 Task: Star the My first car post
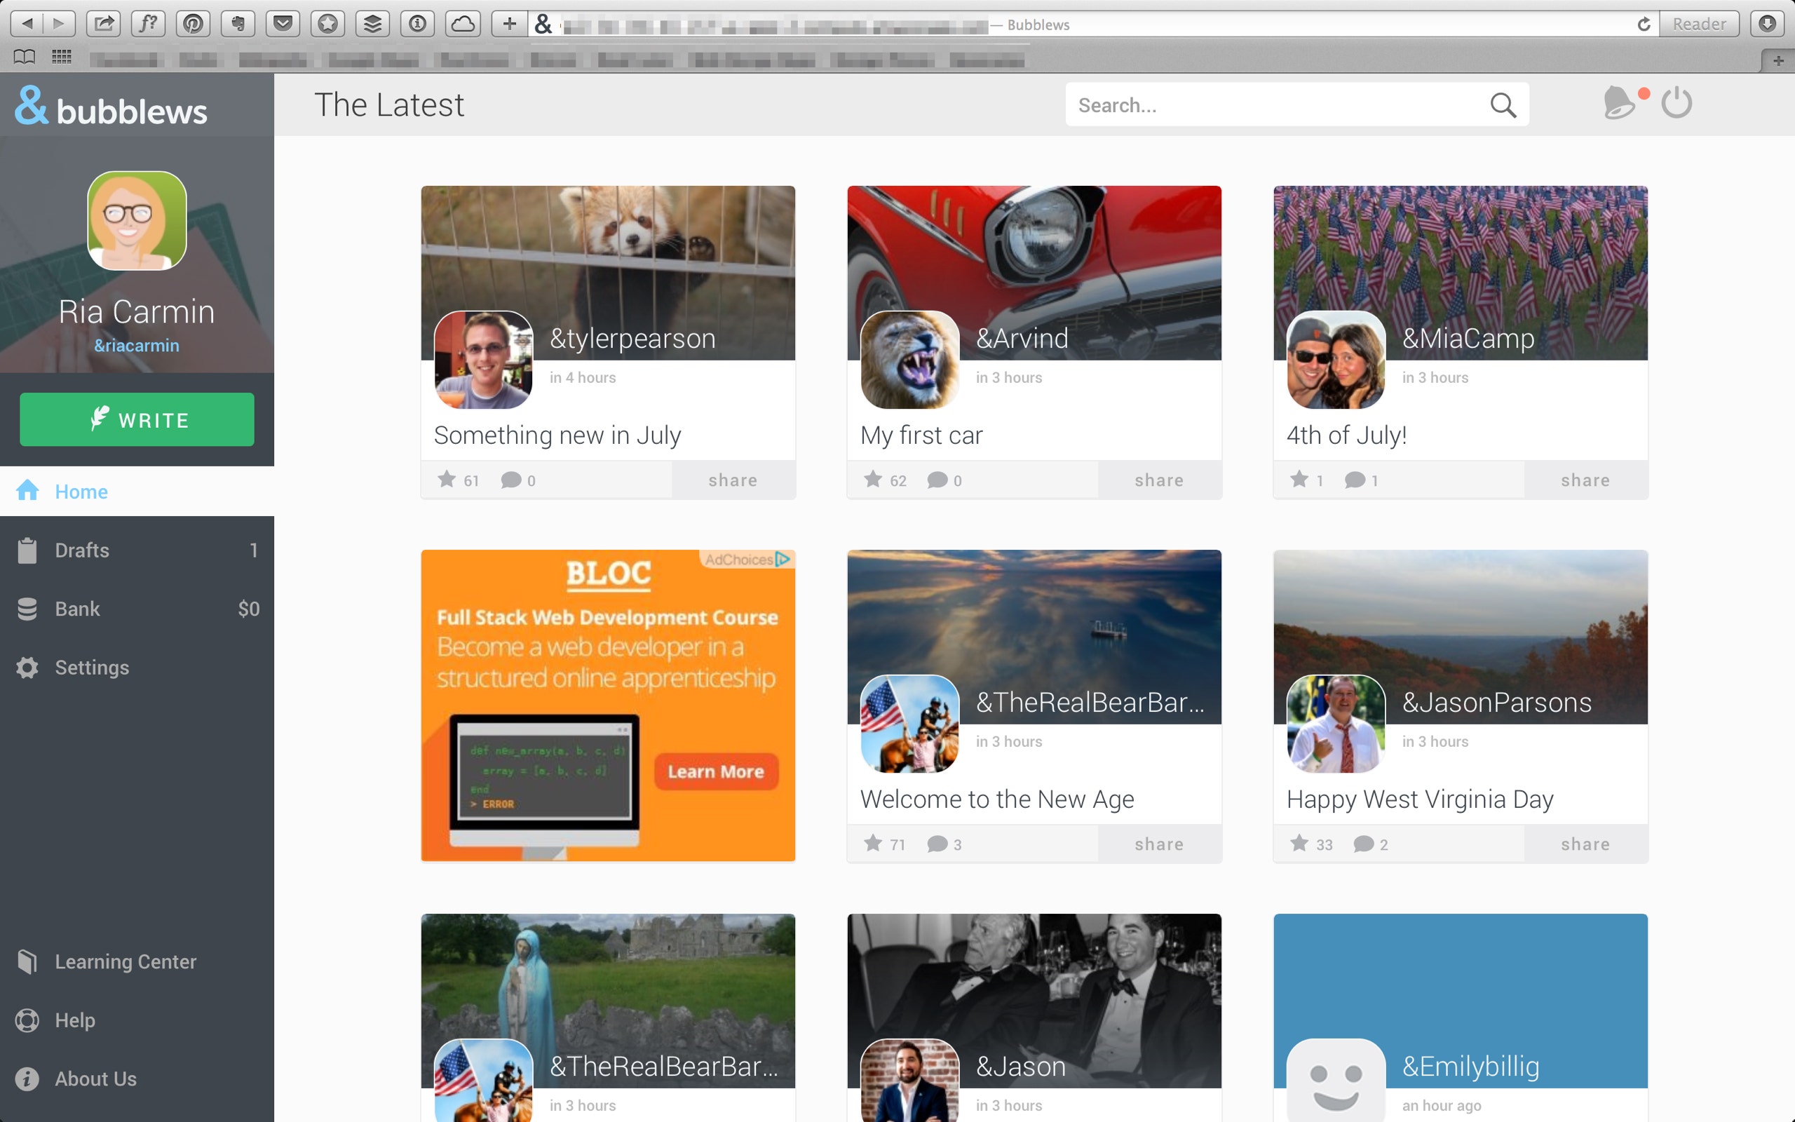[x=873, y=480]
